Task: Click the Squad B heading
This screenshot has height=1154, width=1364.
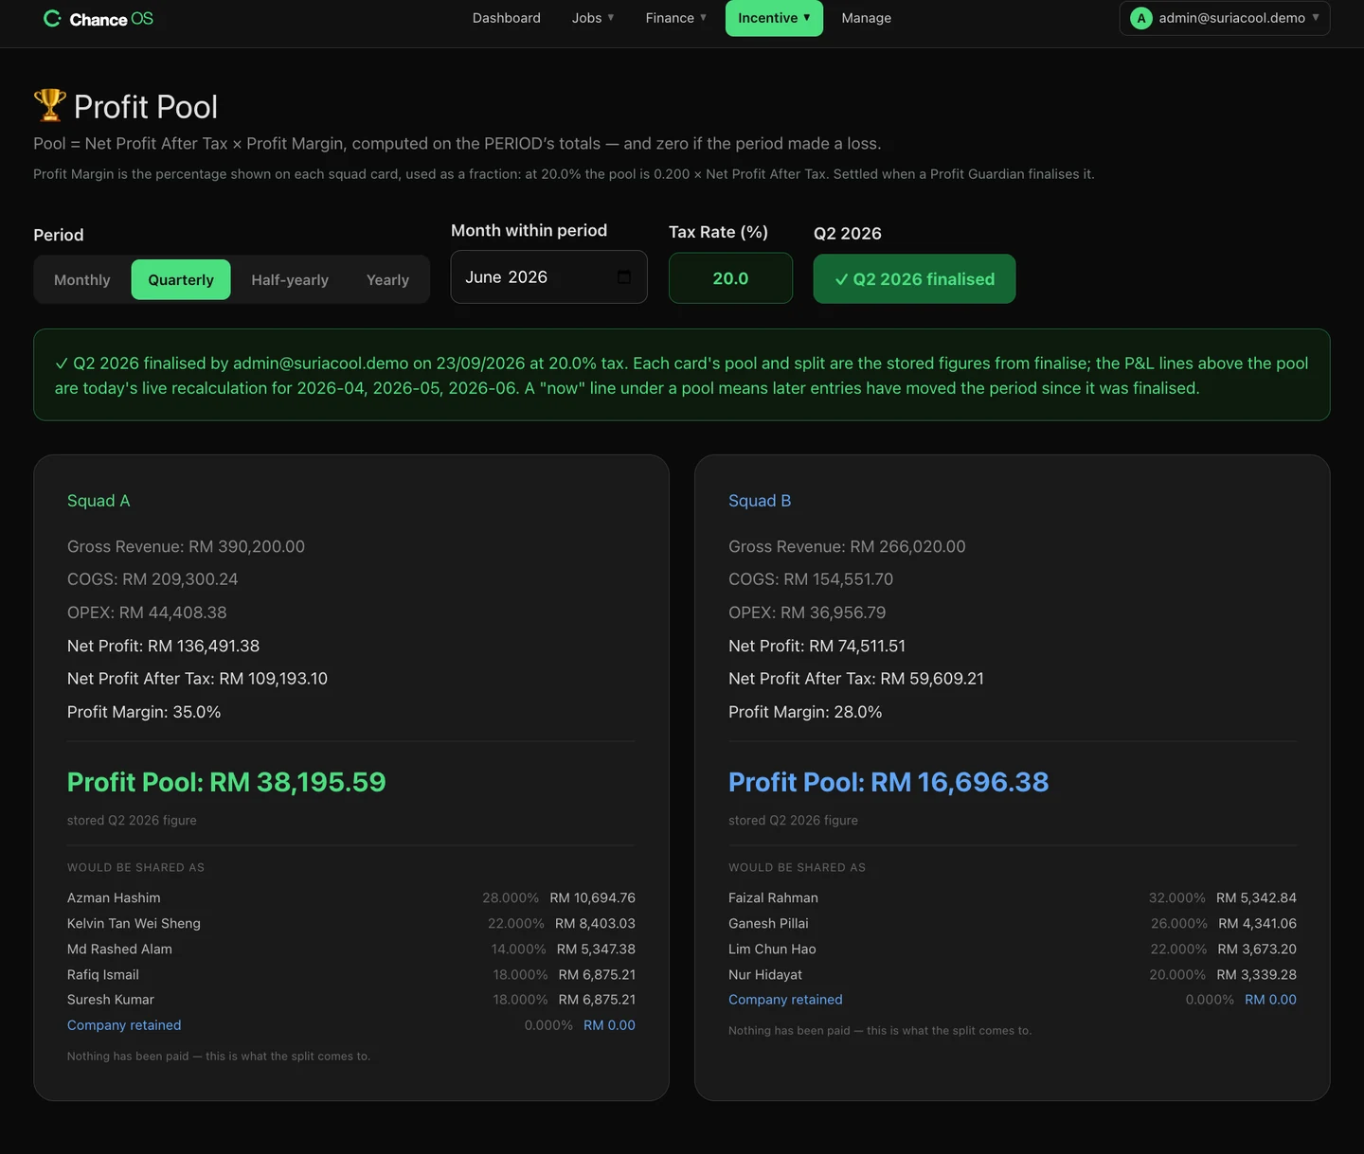Action: [x=760, y=501]
